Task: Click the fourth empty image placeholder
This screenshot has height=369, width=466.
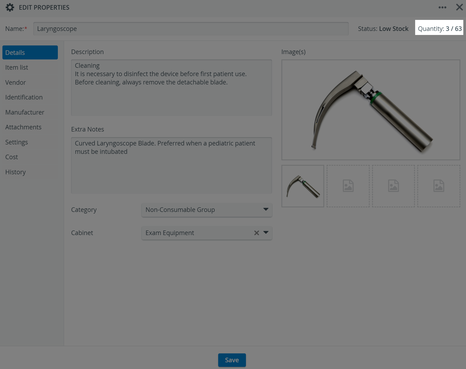Action: pyautogui.click(x=439, y=186)
